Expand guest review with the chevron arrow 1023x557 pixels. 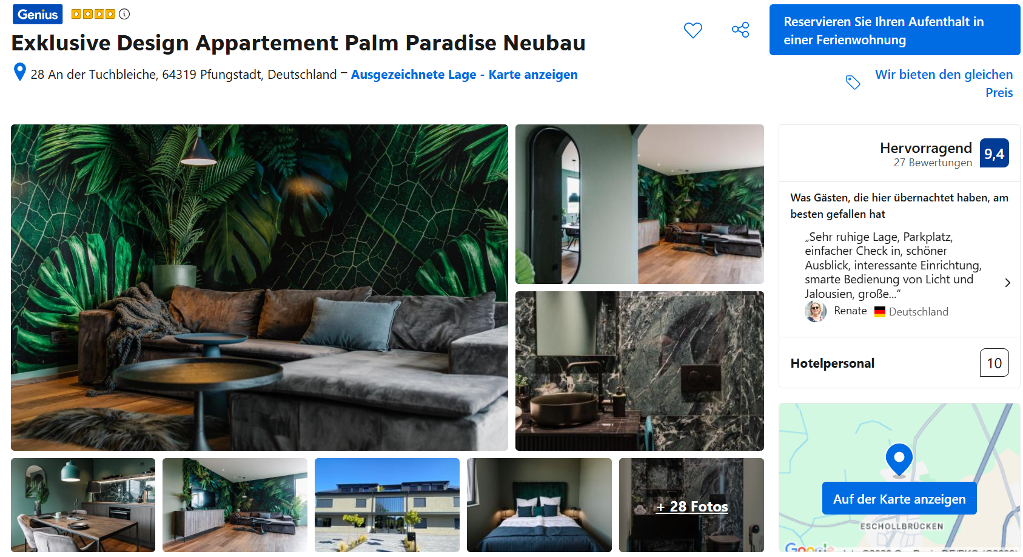[1007, 283]
